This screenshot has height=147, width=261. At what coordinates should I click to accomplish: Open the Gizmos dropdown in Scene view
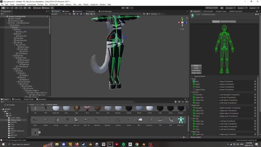[155, 14]
